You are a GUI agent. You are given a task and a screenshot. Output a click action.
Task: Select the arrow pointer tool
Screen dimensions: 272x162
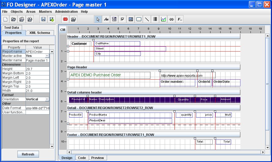[x=98, y=19]
